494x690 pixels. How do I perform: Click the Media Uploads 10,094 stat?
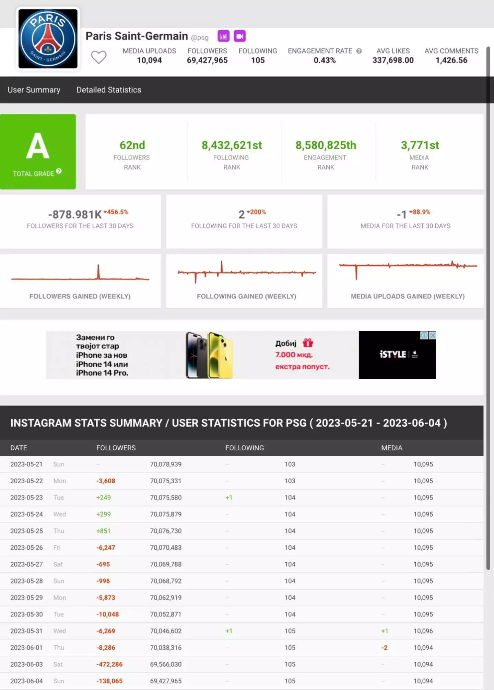[x=149, y=56]
